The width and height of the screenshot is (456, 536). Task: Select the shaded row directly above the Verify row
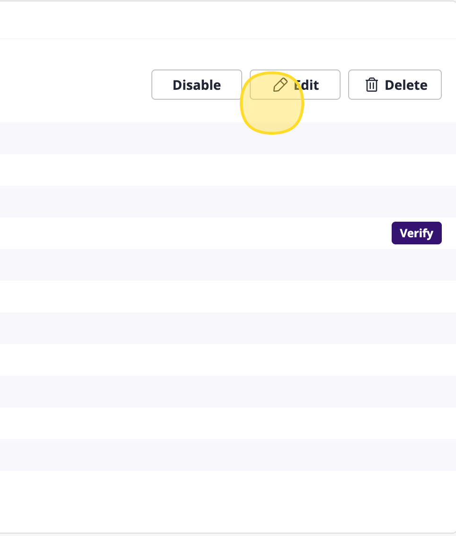pos(189,201)
